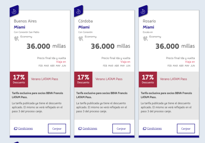The height and width of the screenshot is (143, 205).
Task: Click the Economy seat icon on Buenos Aires card
Action: [x=16, y=38]
